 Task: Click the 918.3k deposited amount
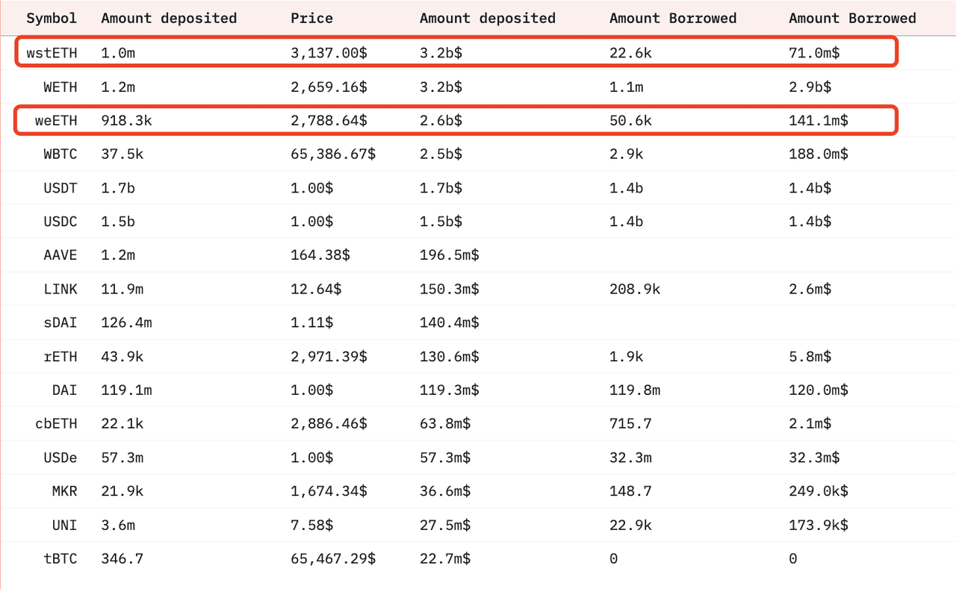point(126,120)
